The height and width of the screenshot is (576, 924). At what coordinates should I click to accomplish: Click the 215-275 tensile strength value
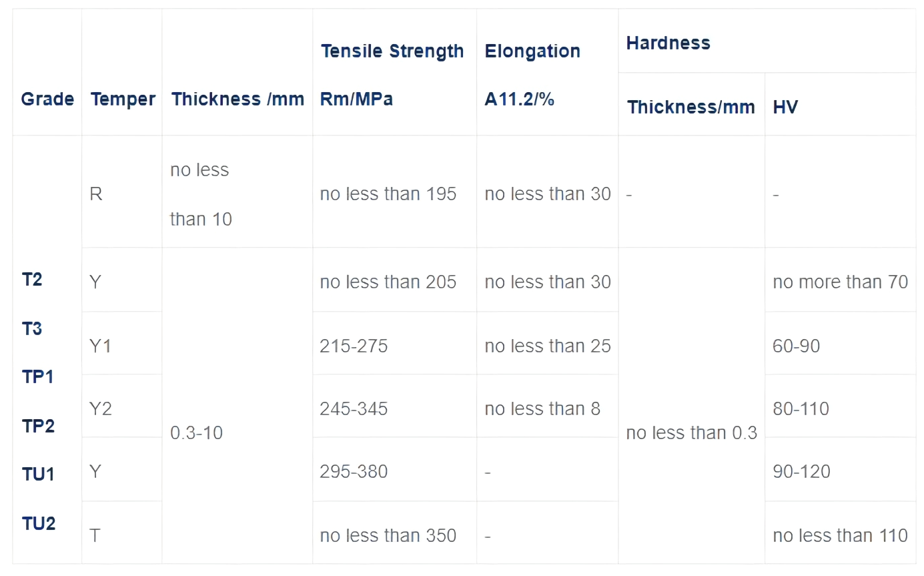tap(354, 346)
